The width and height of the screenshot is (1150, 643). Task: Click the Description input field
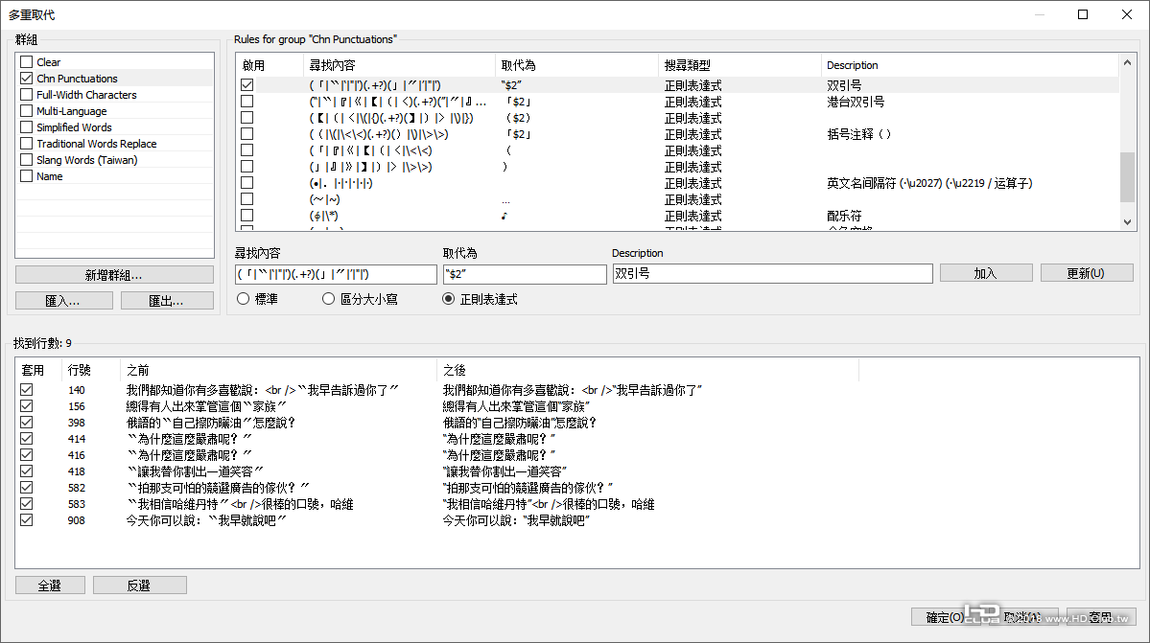coord(772,274)
